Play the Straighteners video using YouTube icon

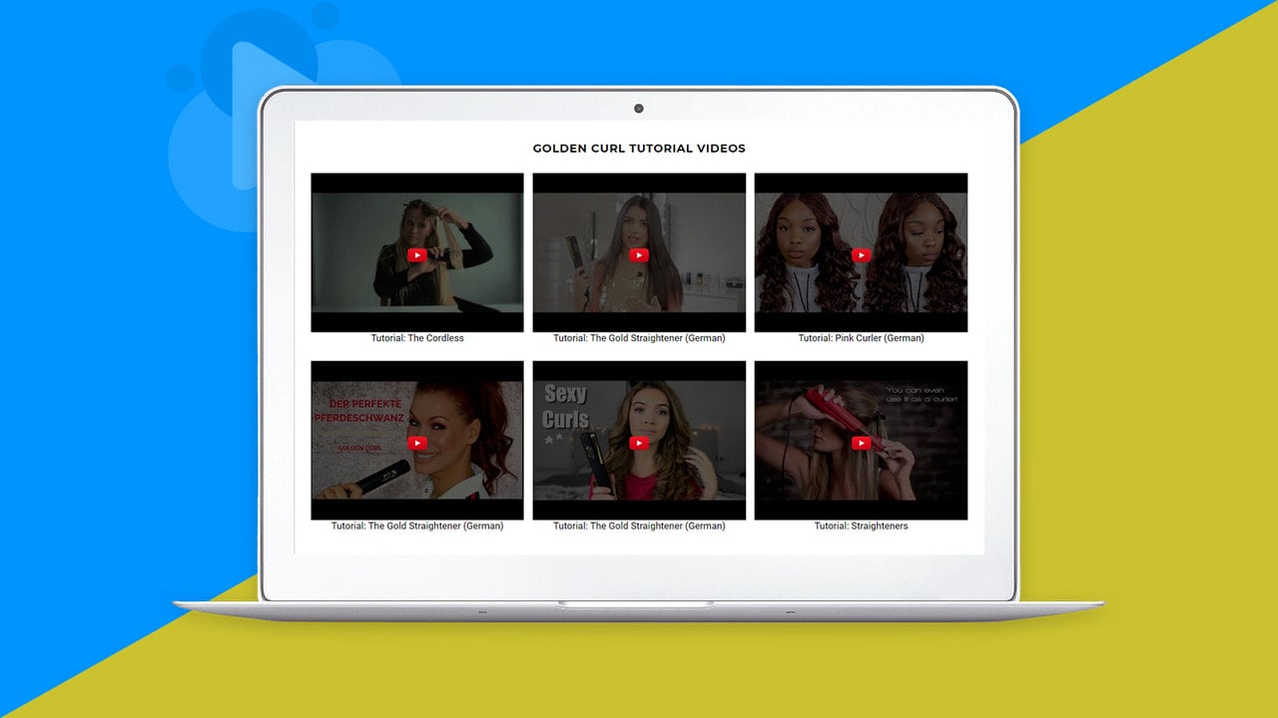pyautogui.click(x=861, y=443)
